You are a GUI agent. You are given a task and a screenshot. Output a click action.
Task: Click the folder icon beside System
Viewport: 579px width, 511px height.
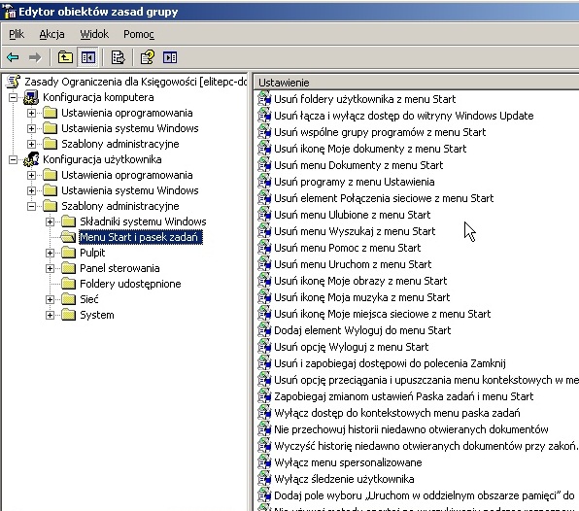(69, 315)
